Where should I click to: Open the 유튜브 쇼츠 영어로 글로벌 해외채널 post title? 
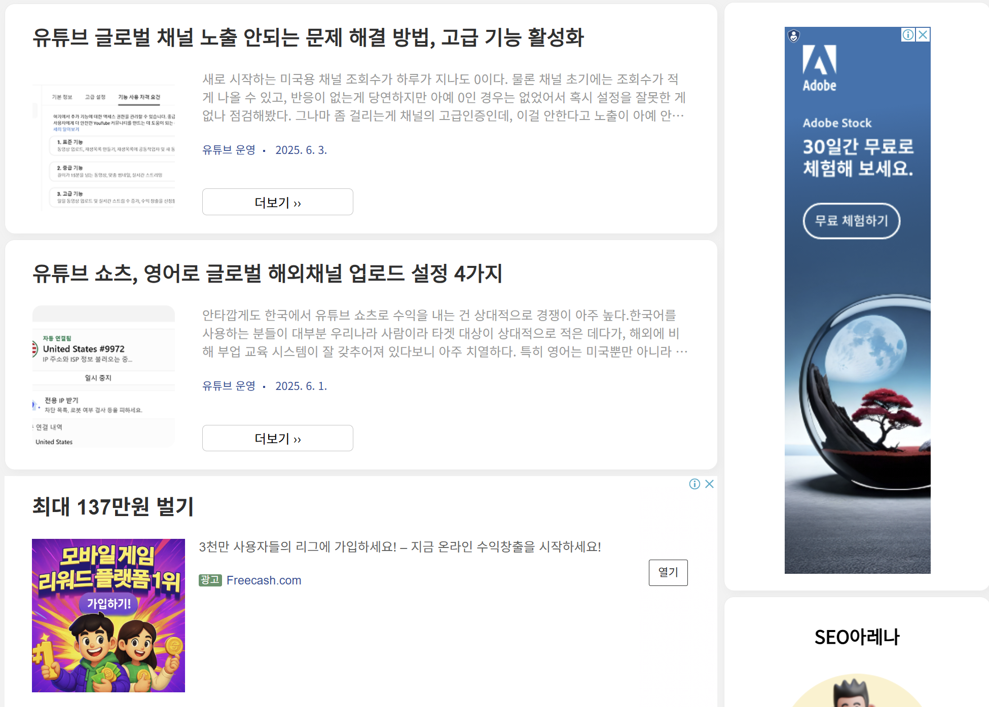(267, 274)
